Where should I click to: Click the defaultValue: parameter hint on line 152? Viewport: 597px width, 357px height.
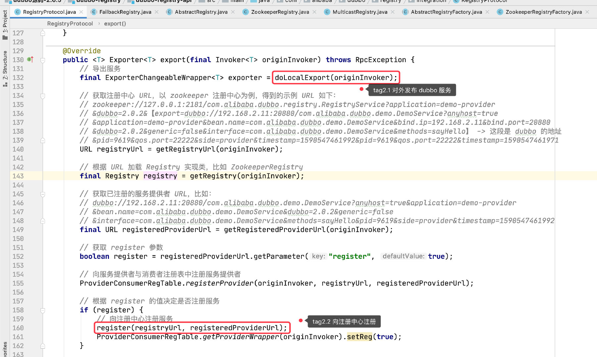point(403,257)
